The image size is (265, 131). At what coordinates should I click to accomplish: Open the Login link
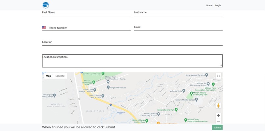(x=218, y=5)
